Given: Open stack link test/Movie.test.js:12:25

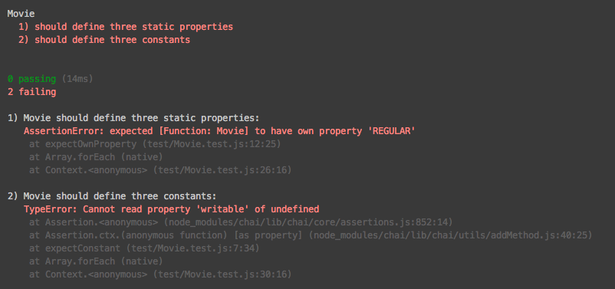Looking at the screenshot, I should point(212,144).
